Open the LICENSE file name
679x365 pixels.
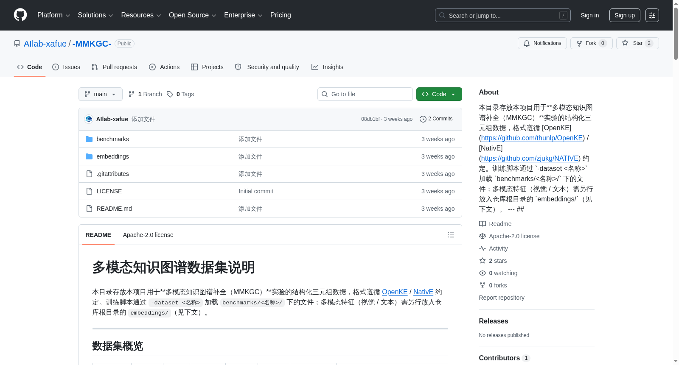[x=109, y=191]
